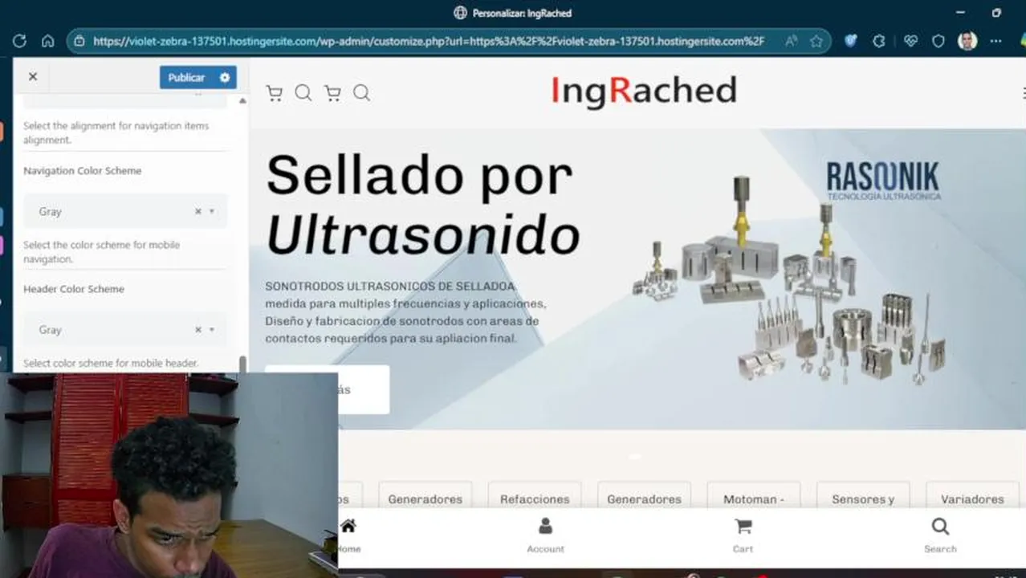Viewport: 1026px width, 578px height.
Task: Click the customizer scroll up arrow
Action: click(x=242, y=100)
